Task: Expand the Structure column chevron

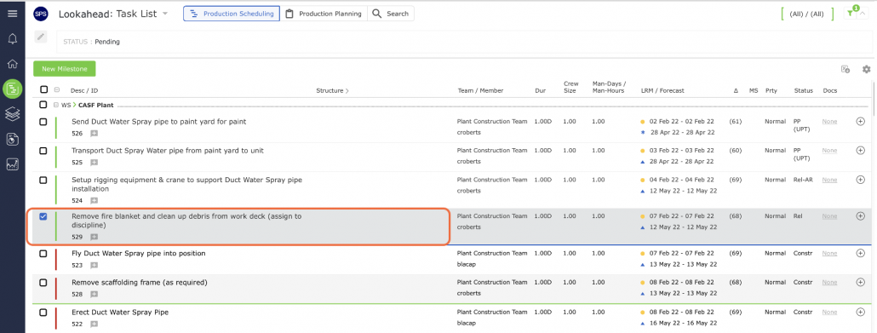Action: pos(347,90)
